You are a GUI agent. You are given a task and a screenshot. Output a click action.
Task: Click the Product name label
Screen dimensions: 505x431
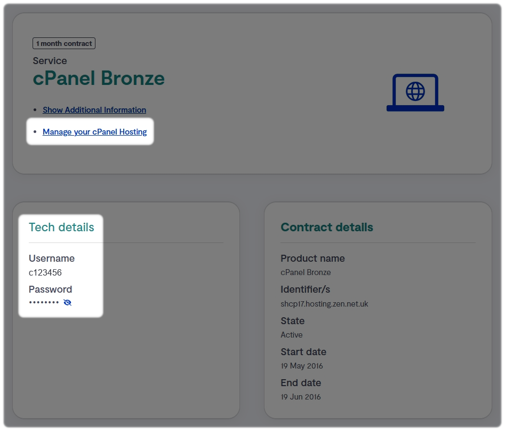click(312, 258)
